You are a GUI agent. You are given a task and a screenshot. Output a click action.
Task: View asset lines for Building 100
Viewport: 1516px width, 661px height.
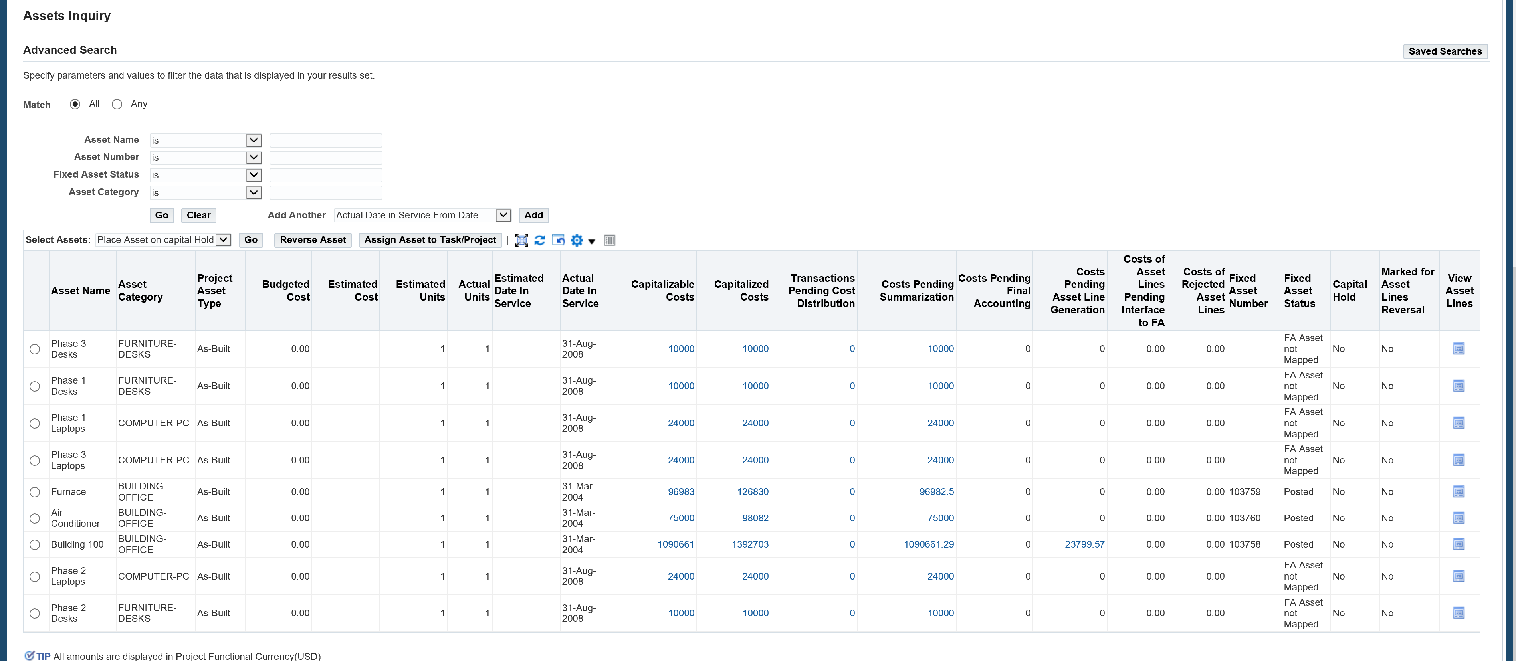pos(1459,544)
